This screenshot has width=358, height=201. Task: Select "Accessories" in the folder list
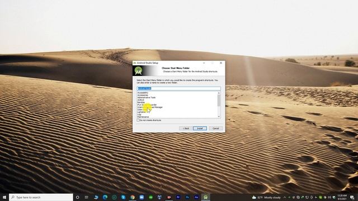pos(143,95)
